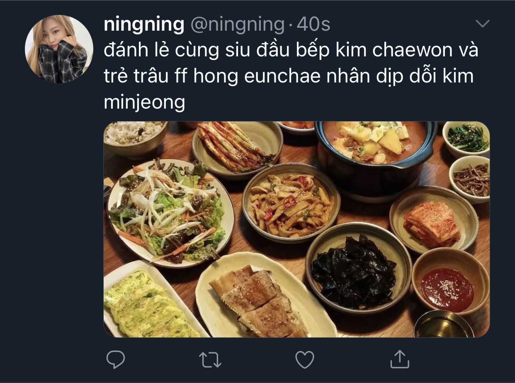
Task: Click the tweet text body
Action: click(x=291, y=76)
